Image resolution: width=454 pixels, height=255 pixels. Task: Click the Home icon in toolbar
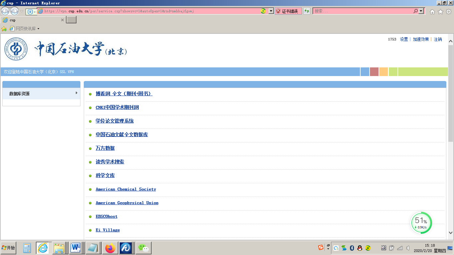click(x=432, y=12)
